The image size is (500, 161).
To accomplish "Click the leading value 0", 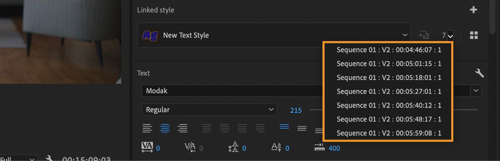I will pos(244,148).
